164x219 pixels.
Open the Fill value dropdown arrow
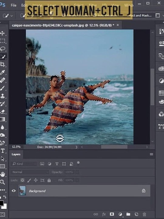(x=77, y=180)
